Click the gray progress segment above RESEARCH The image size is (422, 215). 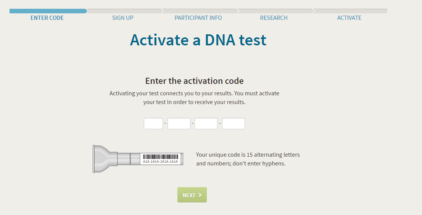[275, 11]
